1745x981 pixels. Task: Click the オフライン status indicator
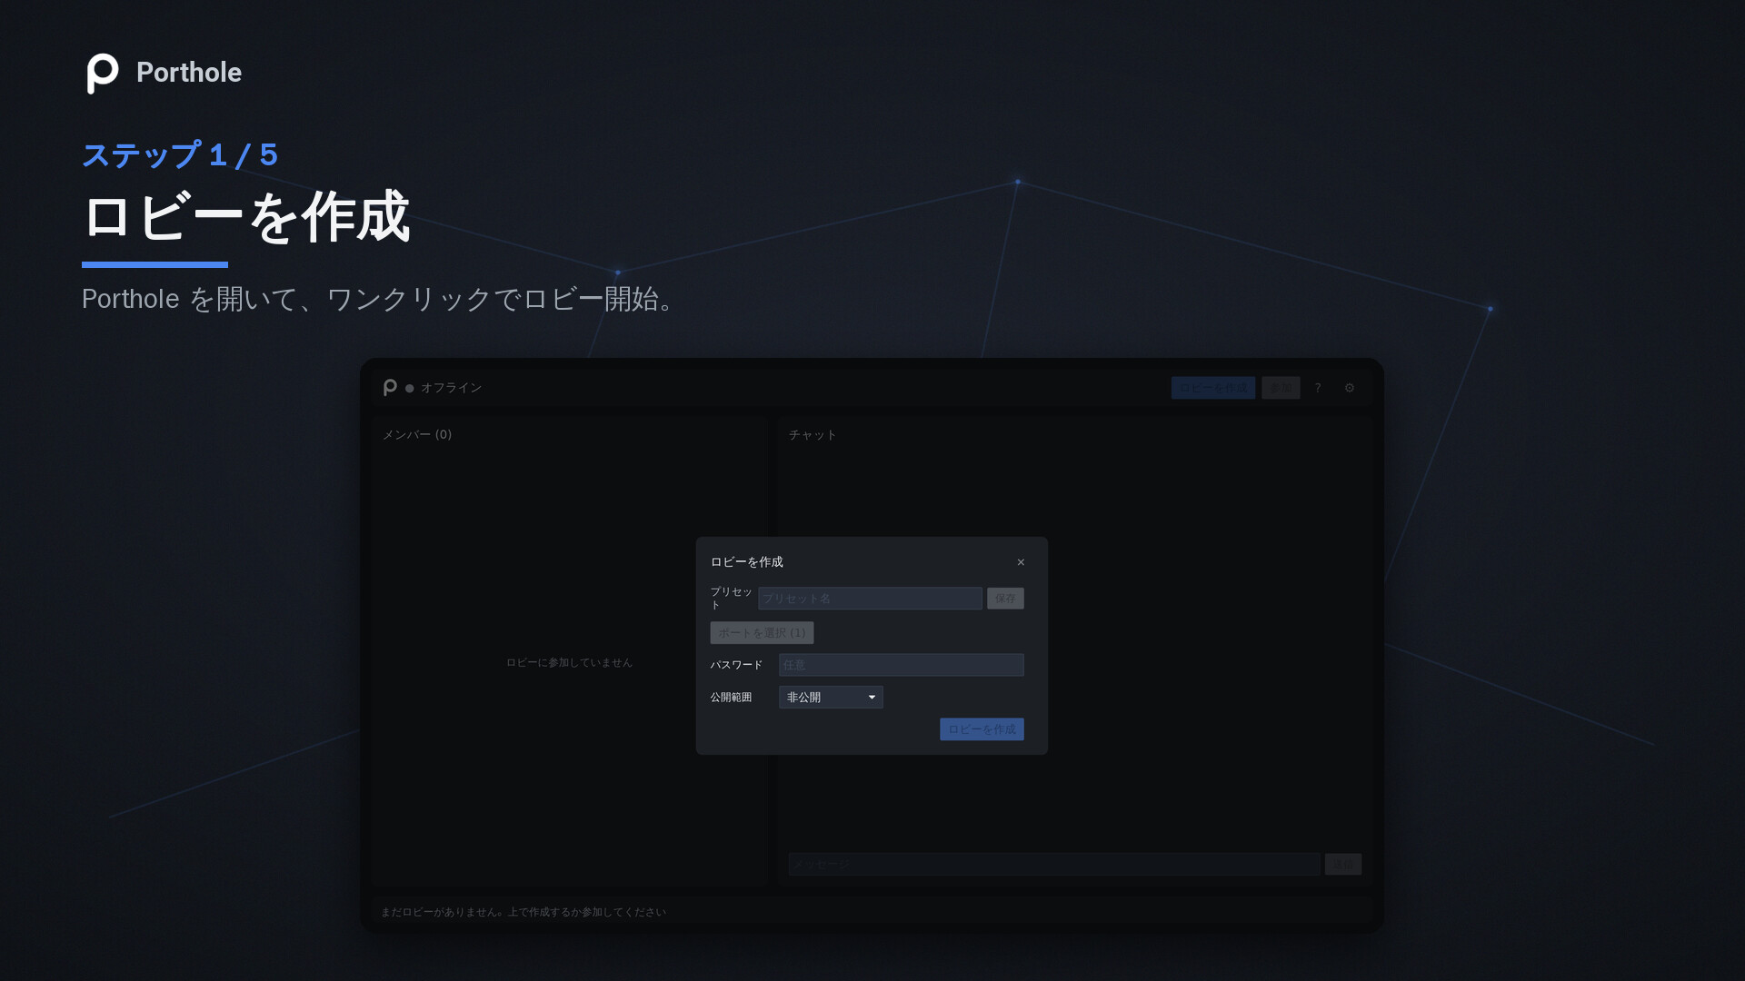pos(444,388)
